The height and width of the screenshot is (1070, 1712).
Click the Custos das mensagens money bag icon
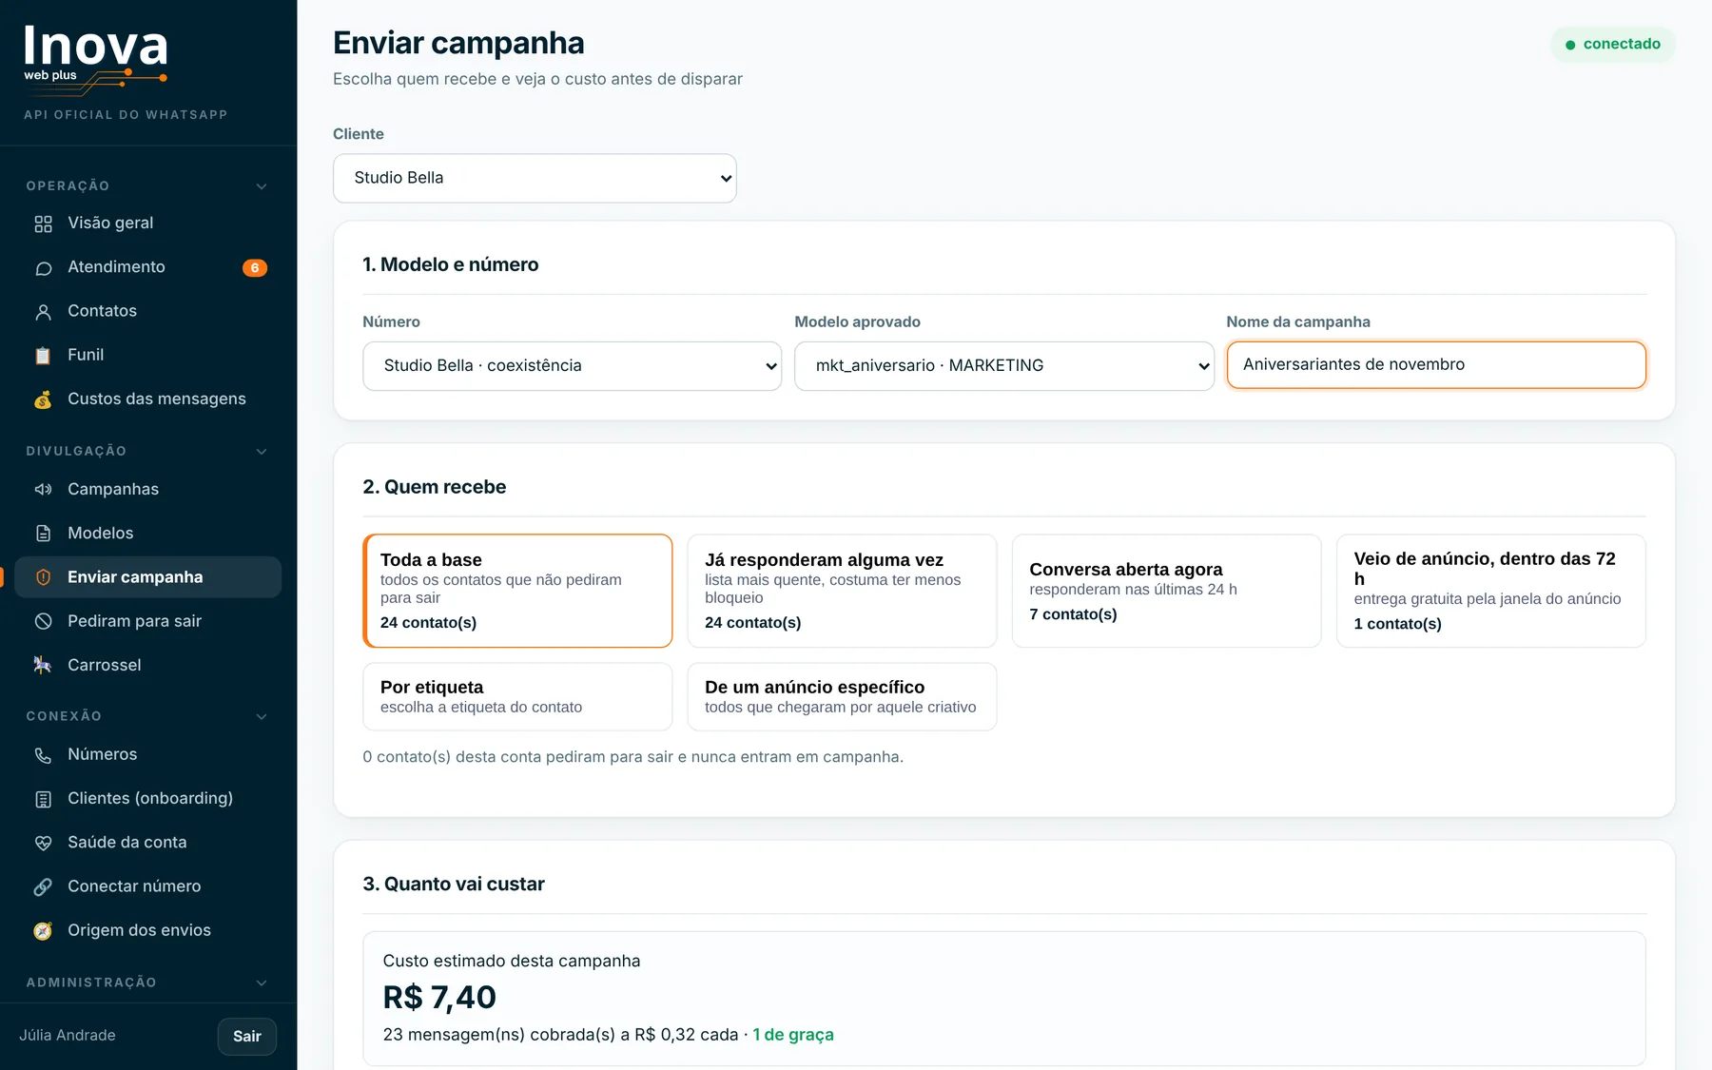click(43, 399)
